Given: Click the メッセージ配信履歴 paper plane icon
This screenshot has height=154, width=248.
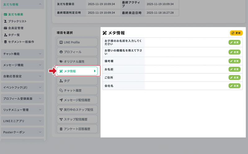Looking at the screenshot, I should 61,100.
